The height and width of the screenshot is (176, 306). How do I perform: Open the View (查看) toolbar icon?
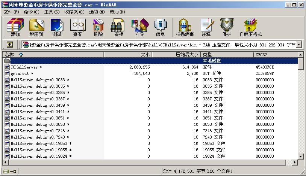pyautogui.click(x=77, y=27)
